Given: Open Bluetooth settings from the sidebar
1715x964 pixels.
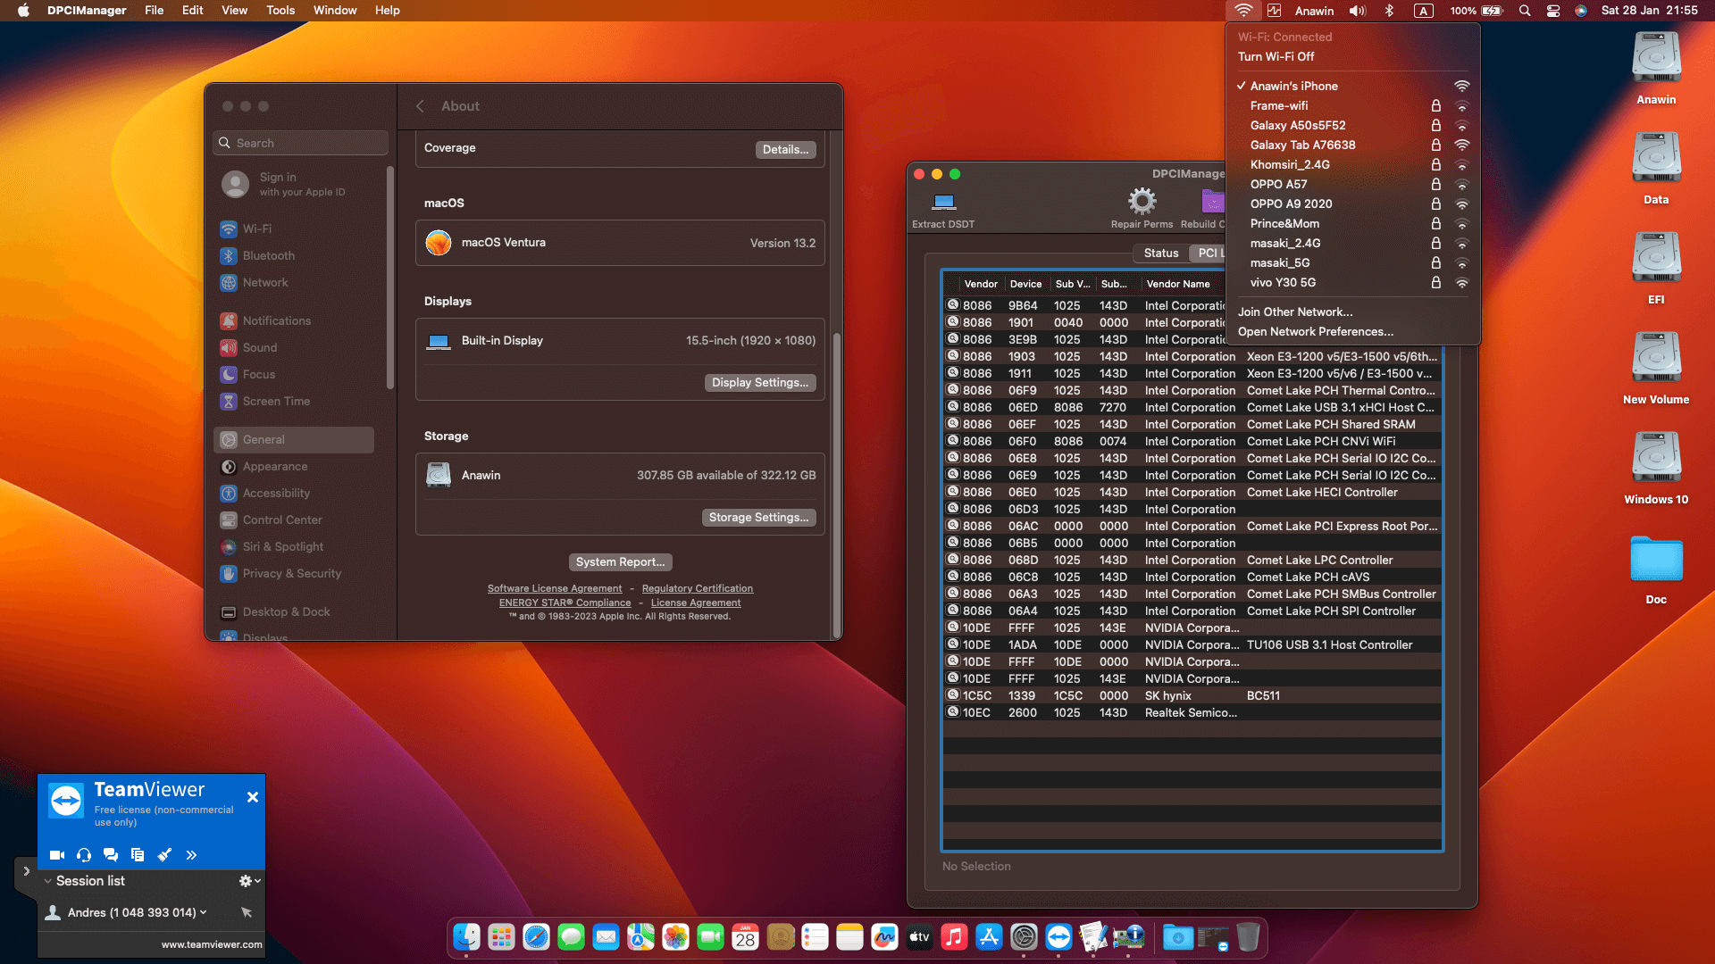Looking at the screenshot, I should point(267,255).
